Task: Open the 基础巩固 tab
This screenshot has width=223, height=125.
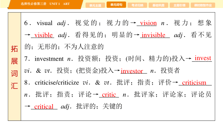Action: [158, 5]
